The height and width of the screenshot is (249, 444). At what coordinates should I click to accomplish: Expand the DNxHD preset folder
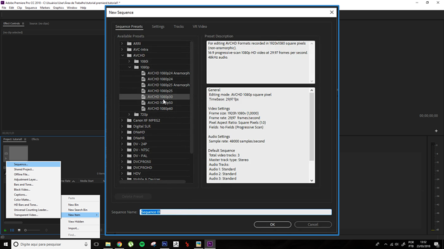point(122,132)
